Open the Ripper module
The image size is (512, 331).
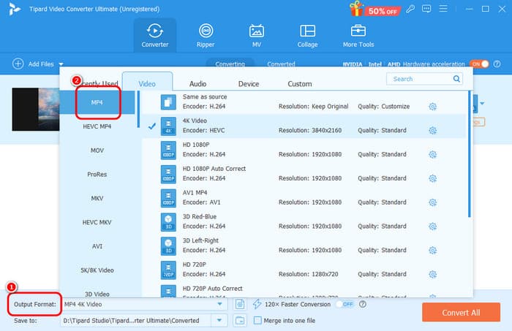(206, 35)
